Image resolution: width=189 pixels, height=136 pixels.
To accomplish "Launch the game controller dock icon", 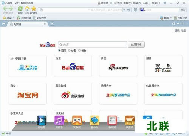I will click(x=77, y=121).
